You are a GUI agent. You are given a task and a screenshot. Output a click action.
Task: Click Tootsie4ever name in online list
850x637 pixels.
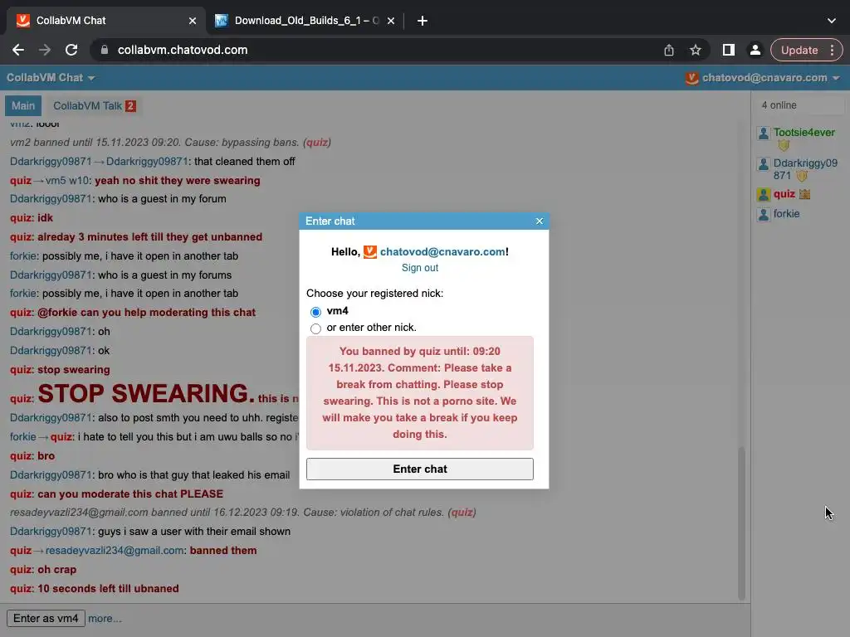(804, 133)
